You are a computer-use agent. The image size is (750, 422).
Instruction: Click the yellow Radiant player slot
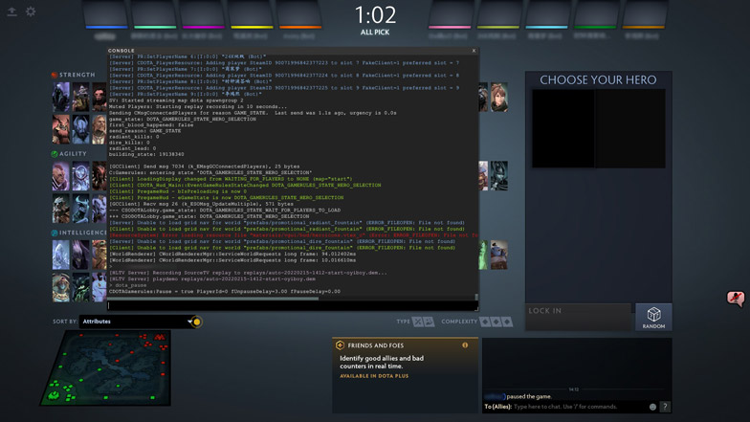coord(251,14)
